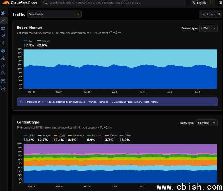Open the lightning bolt sidebar icon
The height and width of the screenshot is (191, 223).
[3, 43]
